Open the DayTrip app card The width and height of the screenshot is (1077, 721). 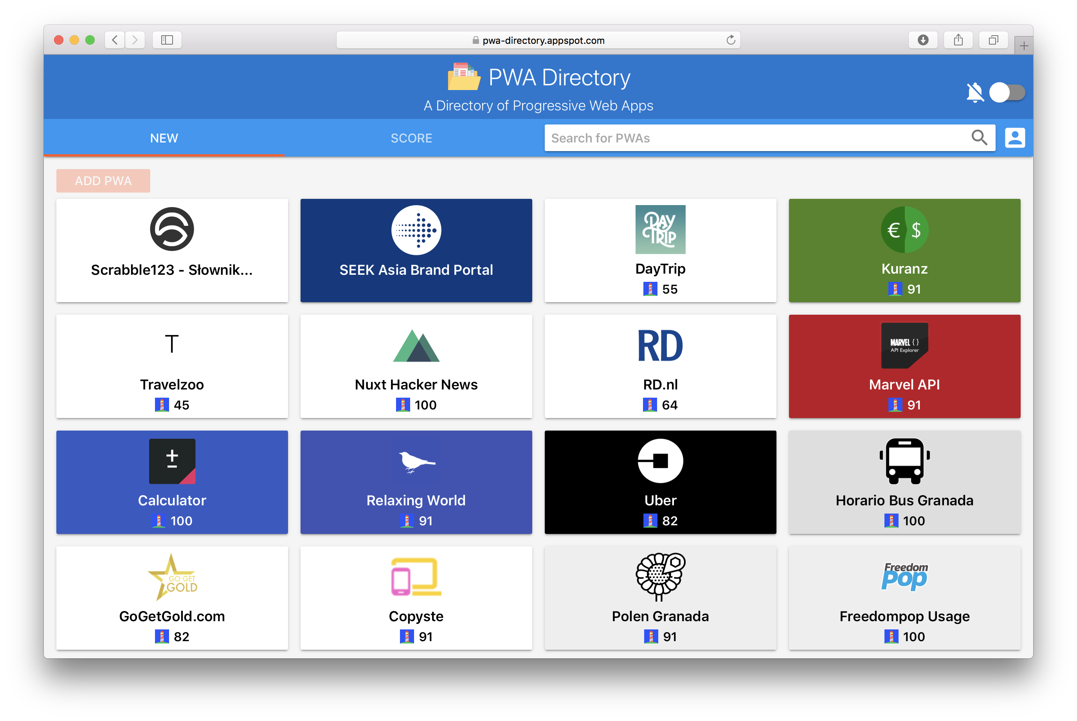click(660, 251)
